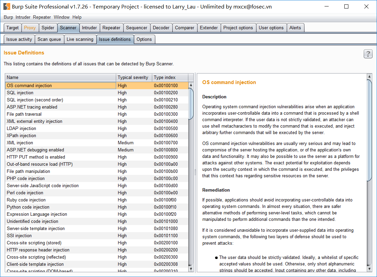Select HTTP response header injection row
The image size is (377, 277).
click(x=97, y=250)
